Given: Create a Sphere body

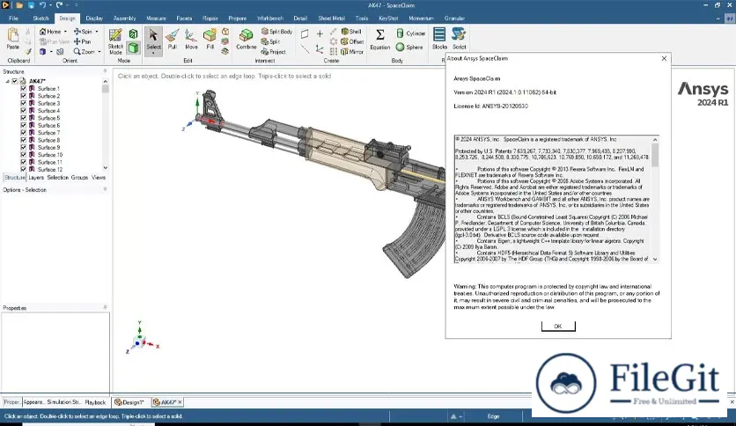Looking at the screenshot, I should (x=409, y=47).
